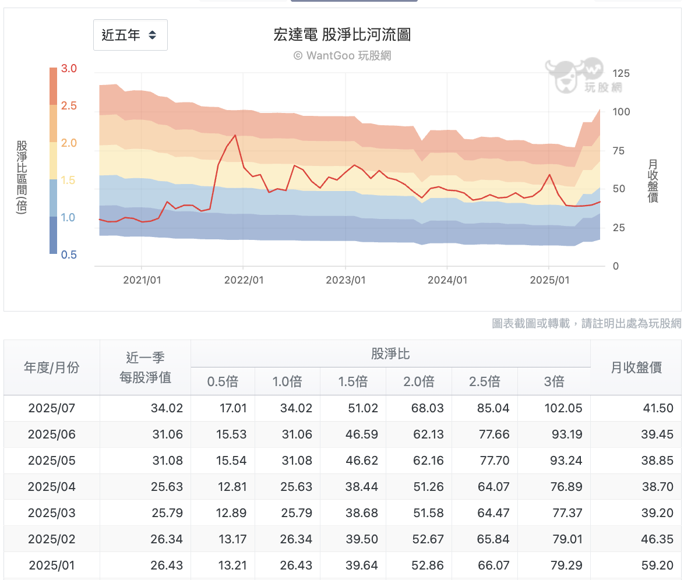Open the 近五年 time range dropdown
The image size is (684, 580).
click(131, 35)
